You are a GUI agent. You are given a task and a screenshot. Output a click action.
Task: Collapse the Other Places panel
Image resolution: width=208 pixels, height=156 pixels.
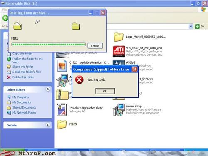(48, 89)
